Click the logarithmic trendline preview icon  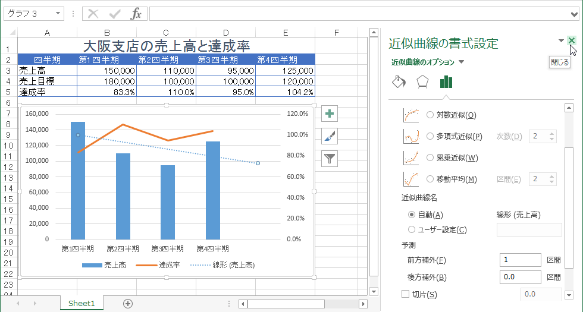pos(411,115)
